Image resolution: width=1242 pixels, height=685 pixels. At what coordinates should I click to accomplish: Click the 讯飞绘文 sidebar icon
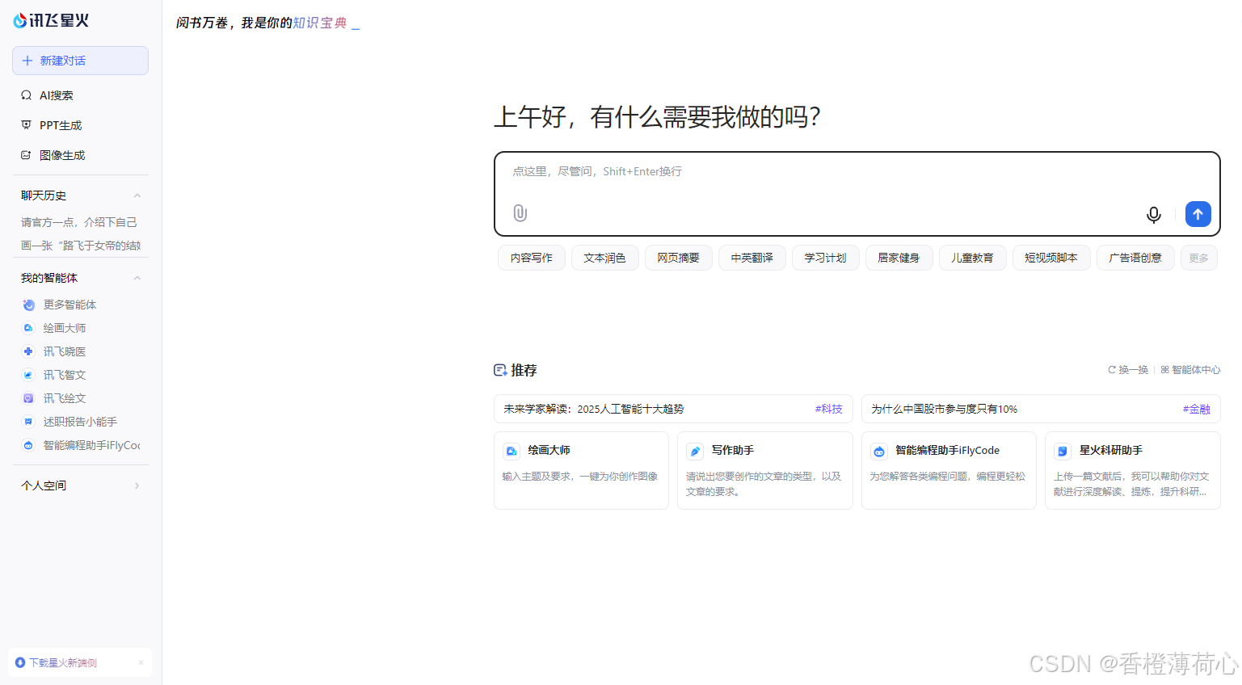28,398
